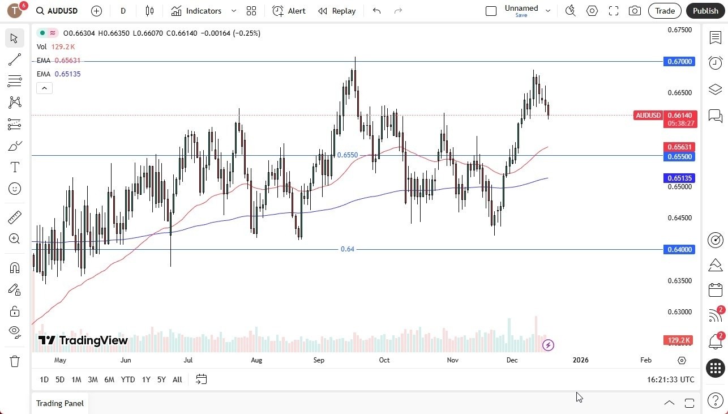Toggle magnet mode for drawings
Image resolution: width=728 pixels, height=414 pixels.
pos(15,267)
